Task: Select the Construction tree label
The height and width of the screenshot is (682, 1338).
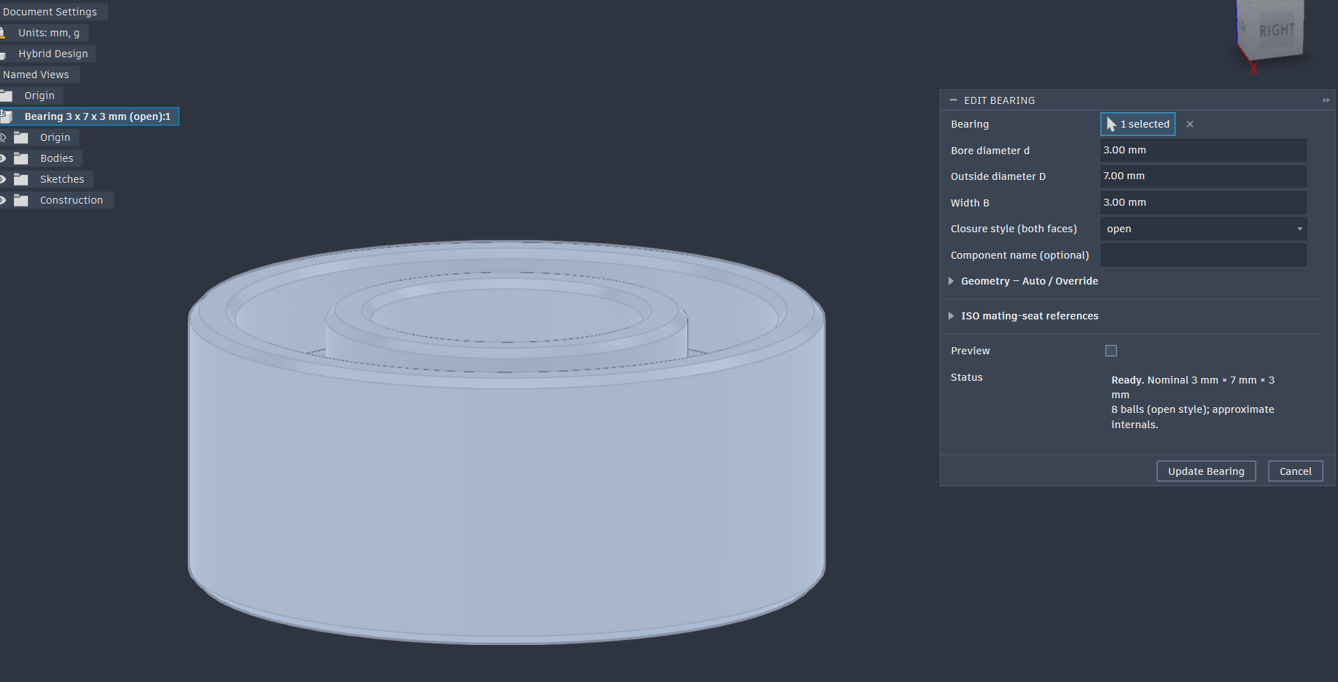Action: [x=71, y=200]
